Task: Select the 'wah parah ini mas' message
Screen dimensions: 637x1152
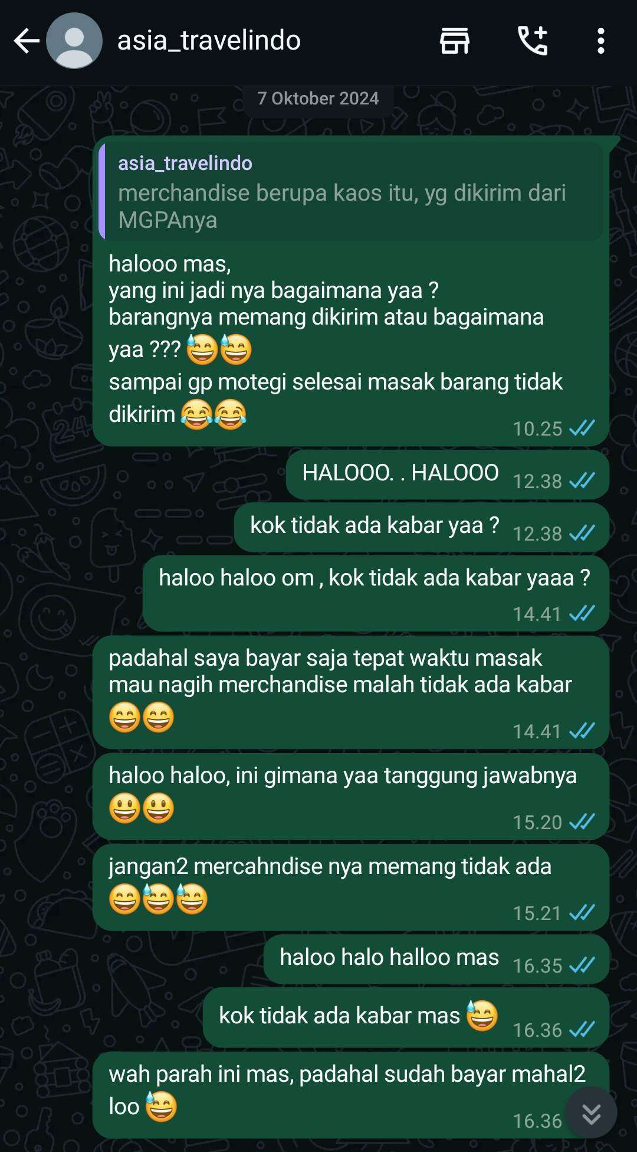Action: point(350,1095)
